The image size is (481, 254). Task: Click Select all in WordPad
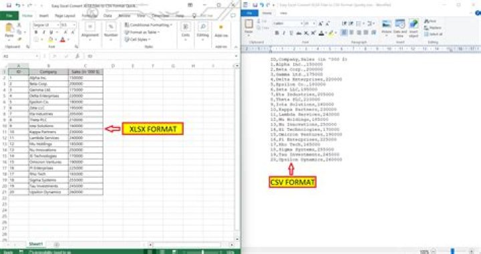pos(434,34)
